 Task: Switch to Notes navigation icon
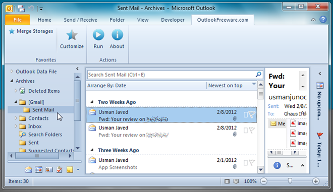click(x=70, y=169)
